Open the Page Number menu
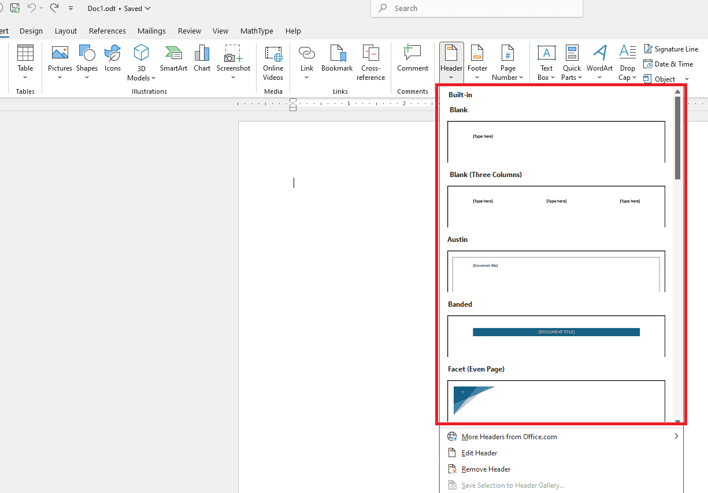This screenshot has height=493, width=708. (x=508, y=62)
